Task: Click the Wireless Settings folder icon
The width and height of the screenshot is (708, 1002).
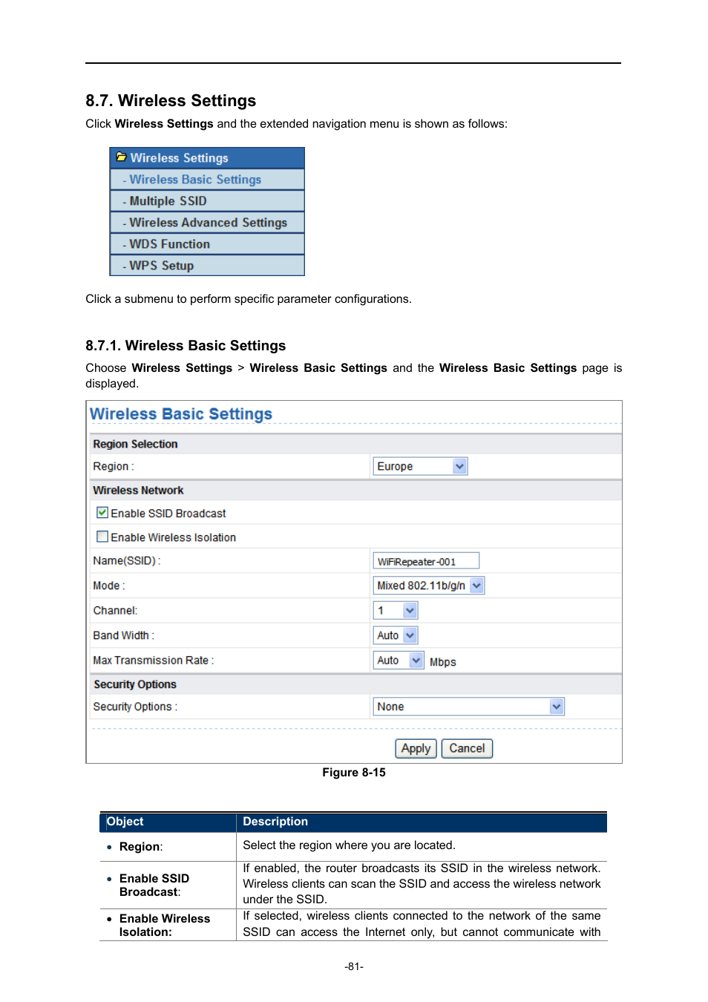Action: pyautogui.click(x=121, y=157)
